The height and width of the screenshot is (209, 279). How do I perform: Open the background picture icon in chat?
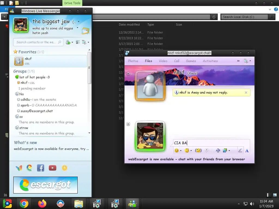(x=225, y=150)
